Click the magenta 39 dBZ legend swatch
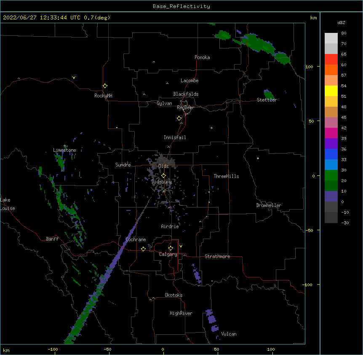This screenshot has height=355, width=363. (331, 133)
